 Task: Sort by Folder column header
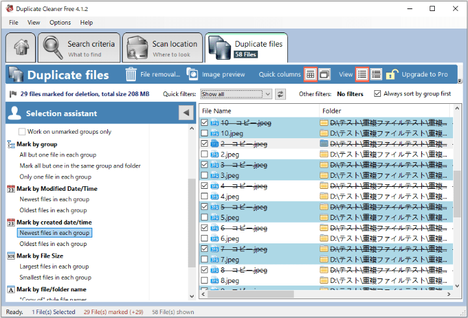click(384, 111)
